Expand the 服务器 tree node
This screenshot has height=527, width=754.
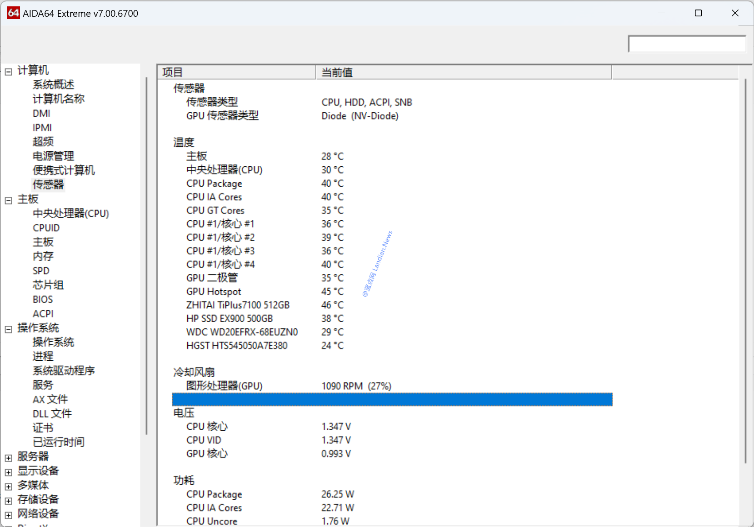coord(8,458)
